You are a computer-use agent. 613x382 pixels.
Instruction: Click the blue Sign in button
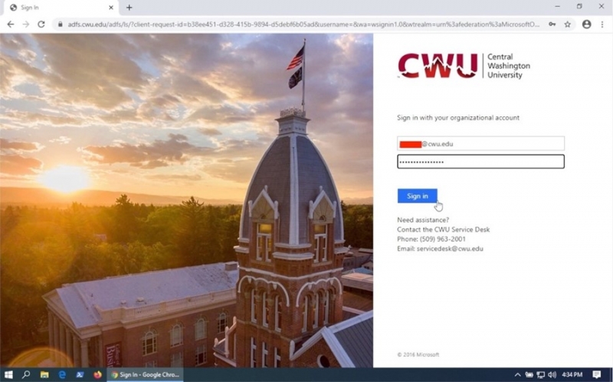pyautogui.click(x=417, y=196)
